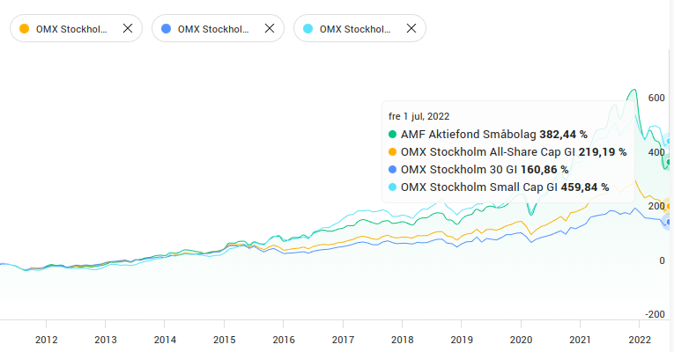
Task: Click the 2019 label on the x-axis
Action: click(x=462, y=340)
